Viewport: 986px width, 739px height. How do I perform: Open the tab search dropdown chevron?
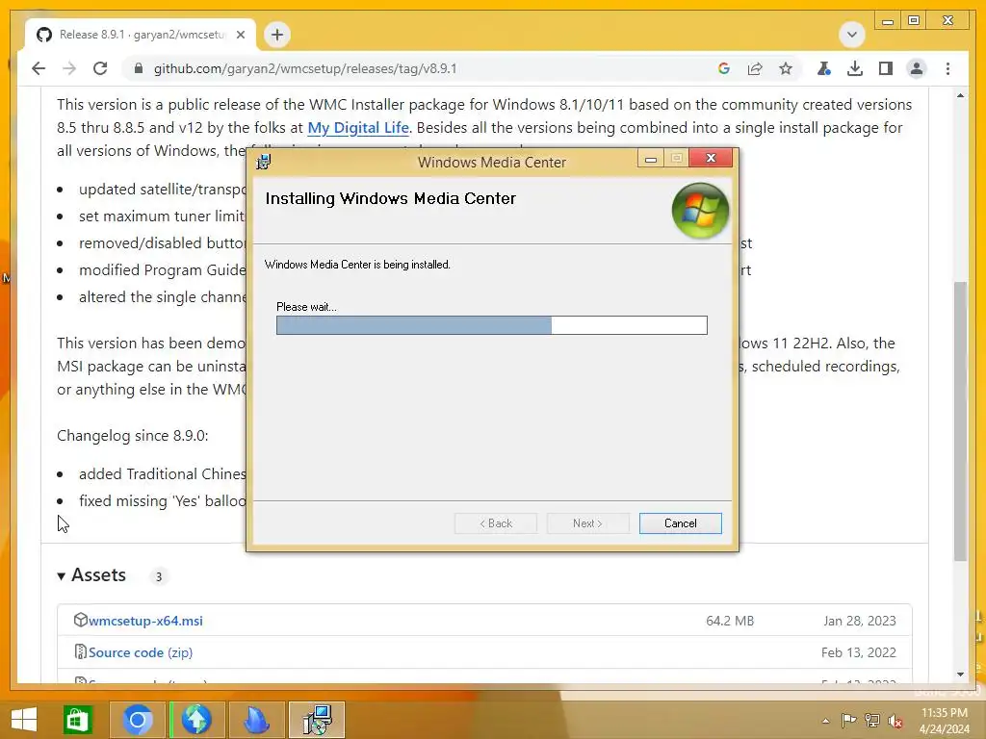tap(852, 35)
